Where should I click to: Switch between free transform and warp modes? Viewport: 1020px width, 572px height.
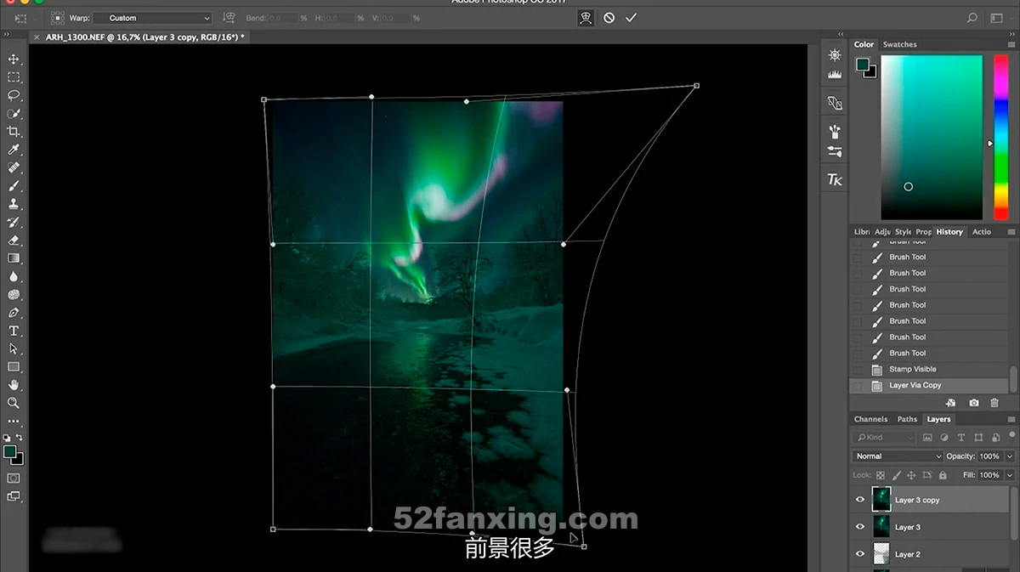585,17
